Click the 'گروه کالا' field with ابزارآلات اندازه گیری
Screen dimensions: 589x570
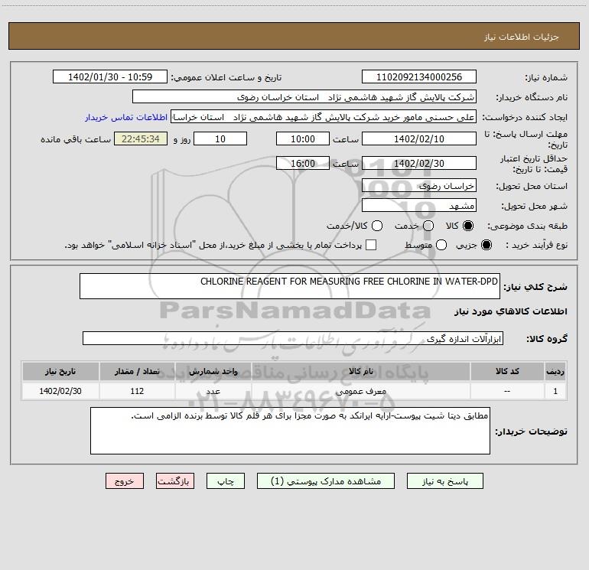292,338
